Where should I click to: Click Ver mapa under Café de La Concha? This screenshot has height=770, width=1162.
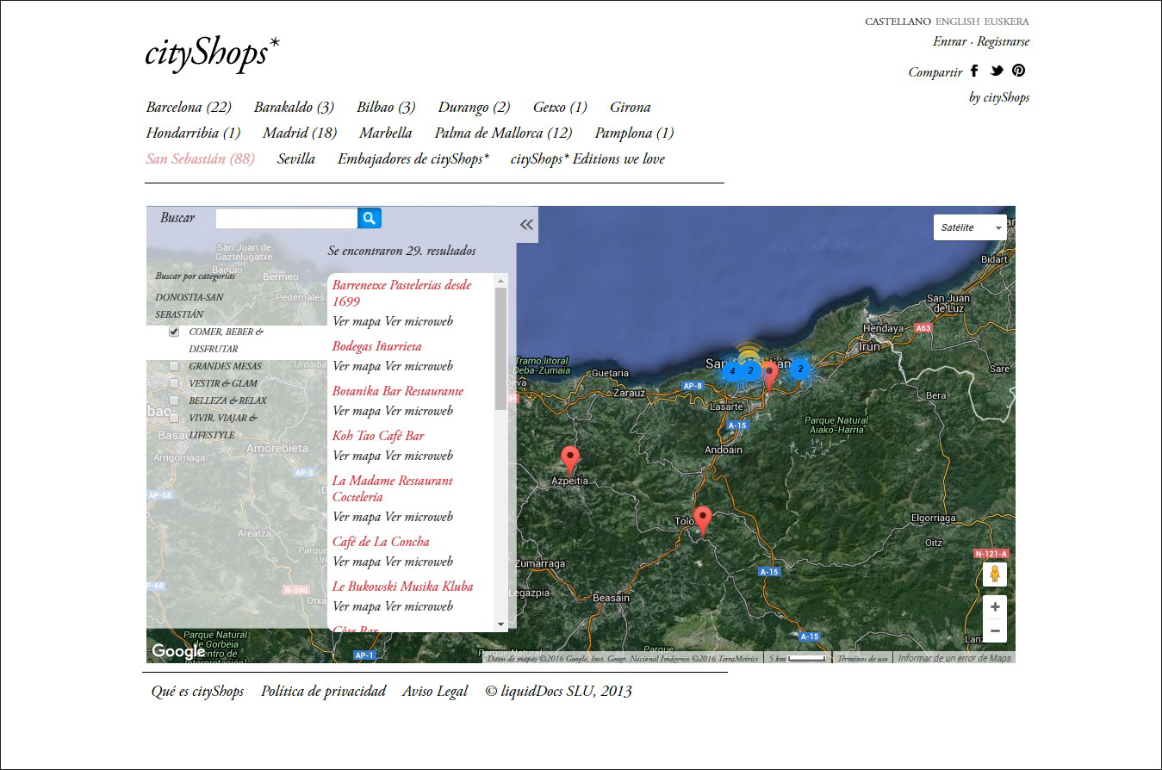(357, 562)
